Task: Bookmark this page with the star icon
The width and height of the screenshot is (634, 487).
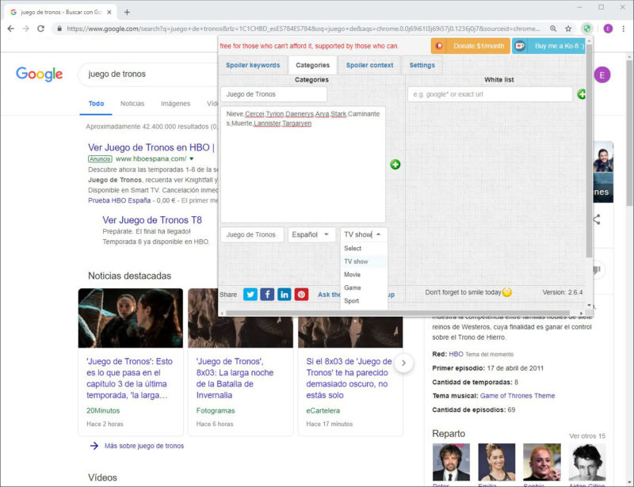Action: [x=568, y=29]
